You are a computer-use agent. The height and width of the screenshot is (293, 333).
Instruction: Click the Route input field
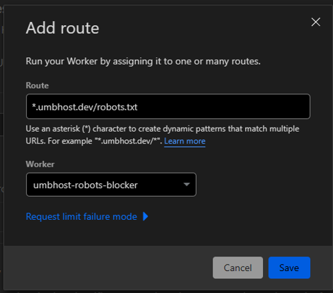[168, 106]
